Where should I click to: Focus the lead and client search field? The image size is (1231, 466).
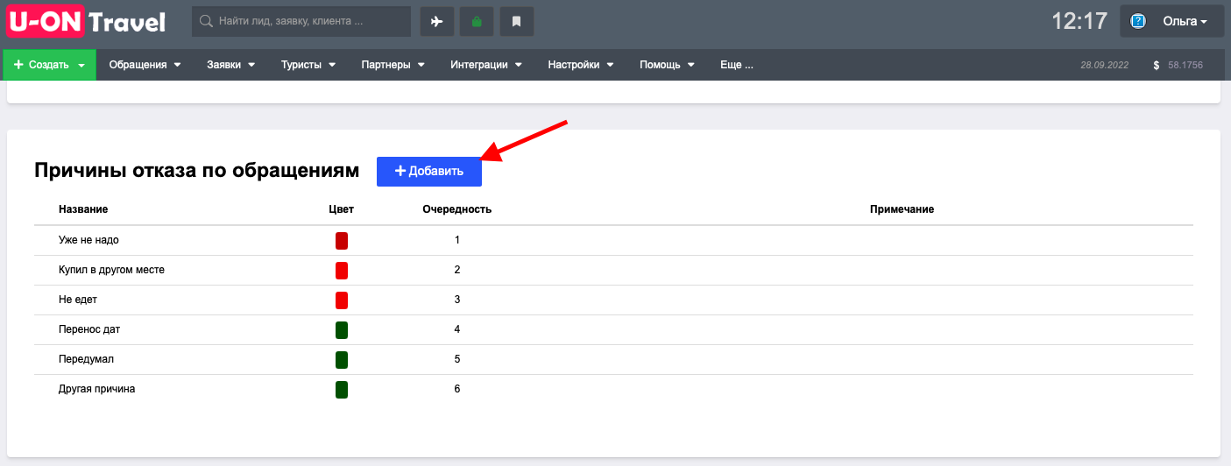point(301,22)
